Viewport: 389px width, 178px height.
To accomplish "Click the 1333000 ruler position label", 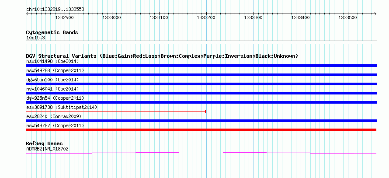I will pyautogui.click(x=111, y=17).
